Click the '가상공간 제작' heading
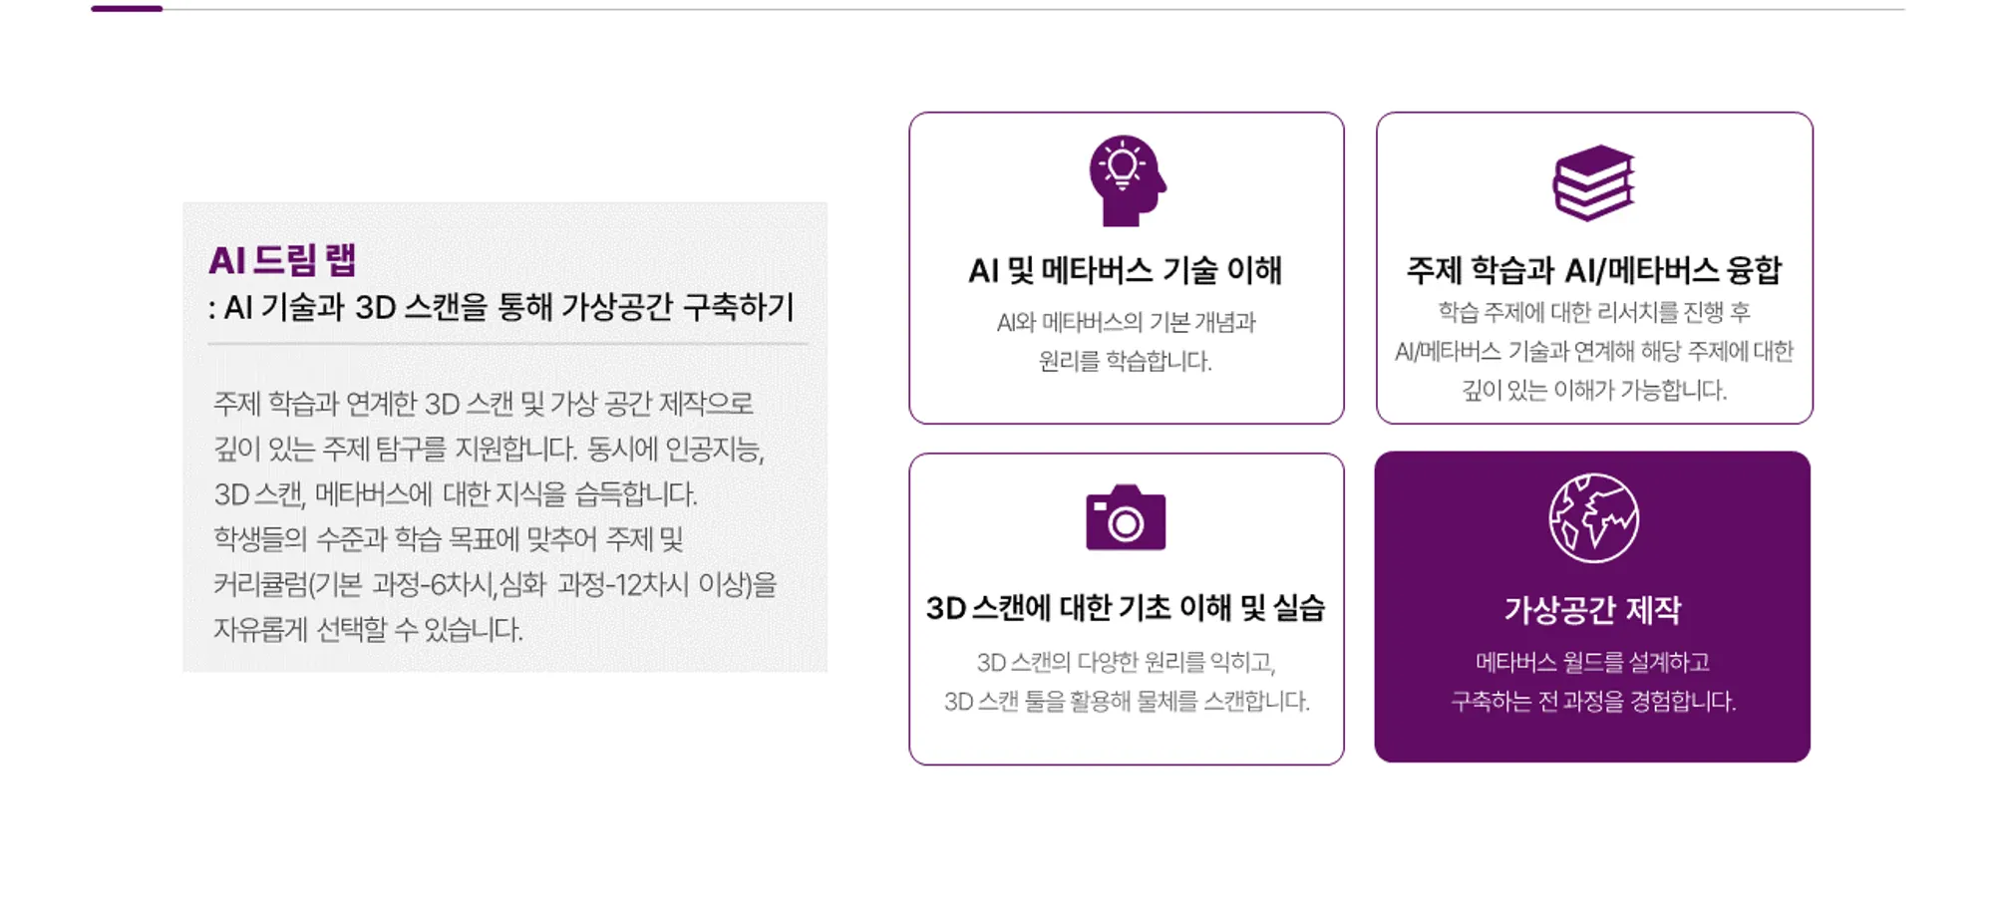This screenshot has height=924, width=1994. (x=1592, y=609)
